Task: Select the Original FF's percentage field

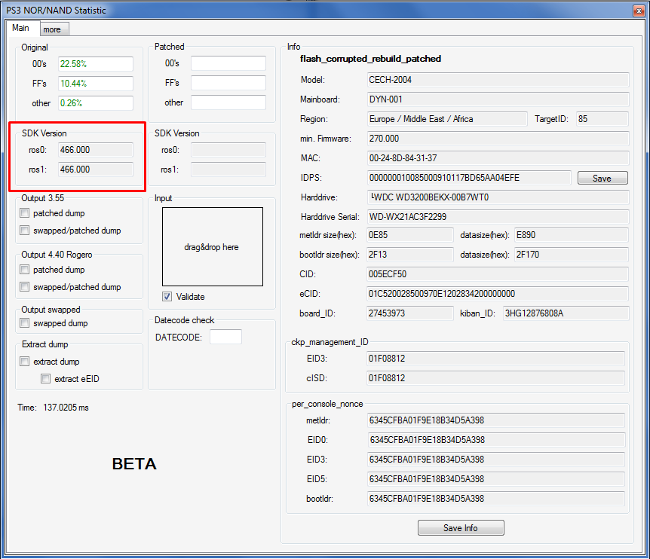Action: click(96, 84)
